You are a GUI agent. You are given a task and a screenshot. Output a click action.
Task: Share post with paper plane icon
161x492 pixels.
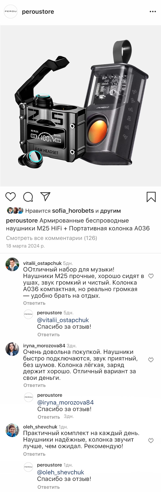click(46, 197)
